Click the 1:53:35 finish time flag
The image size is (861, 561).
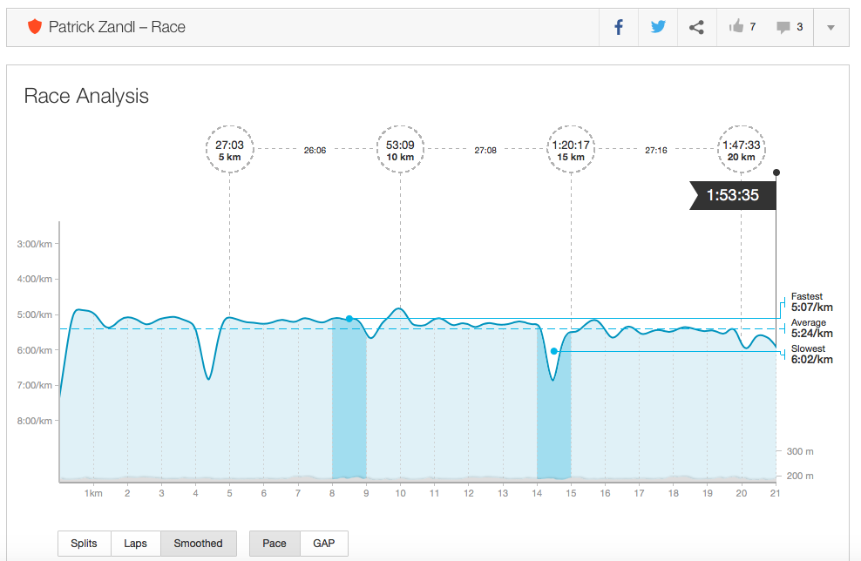[x=732, y=195]
